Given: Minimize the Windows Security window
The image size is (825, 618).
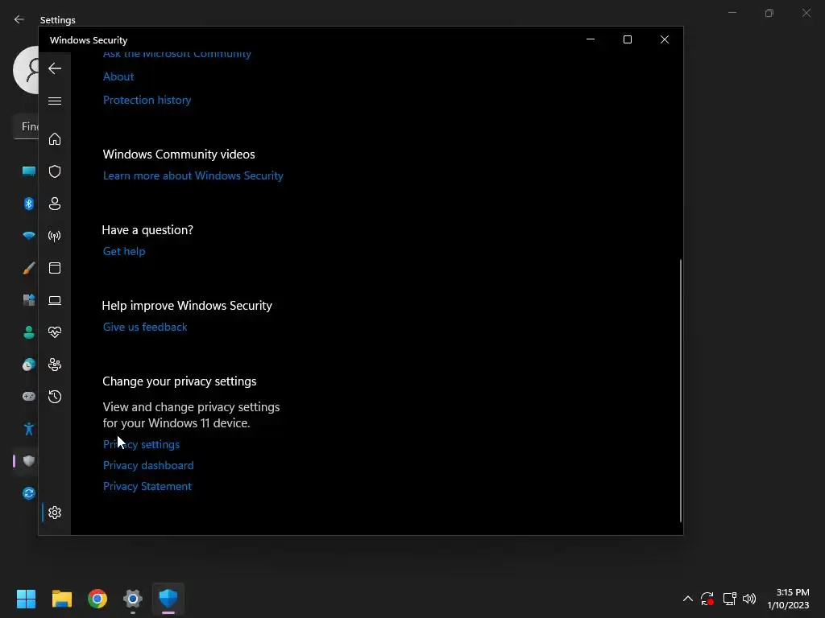Looking at the screenshot, I should point(591,39).
